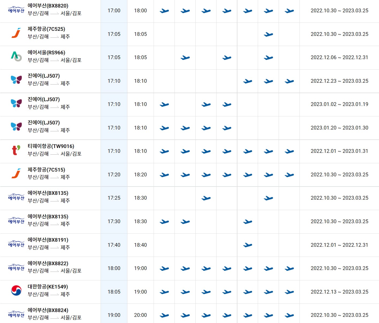The height and width of the screenshot is (323, 379).
Task: Click the Korean Air logo beside KE1549
Action: tap(16, 290)
